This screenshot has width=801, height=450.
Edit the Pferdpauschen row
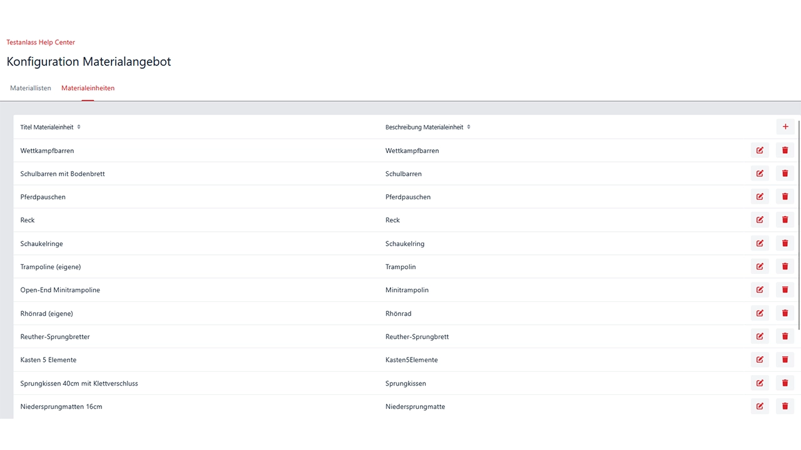coord(760,197)
